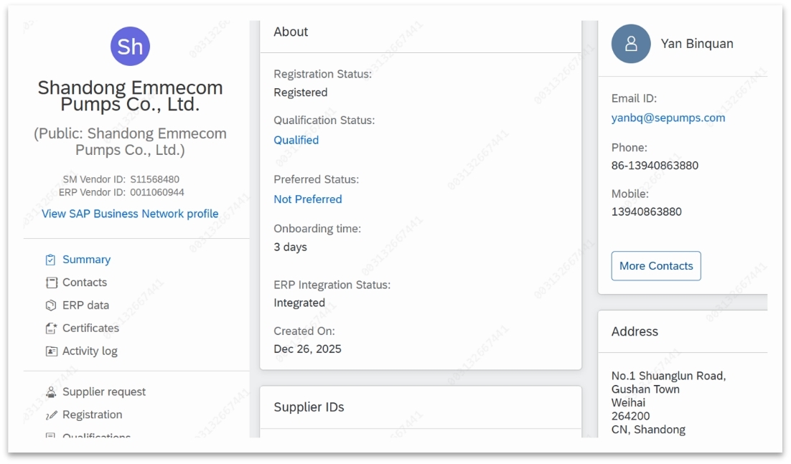Open the Supplier request item
791x464 pixels.
[104, 392]
